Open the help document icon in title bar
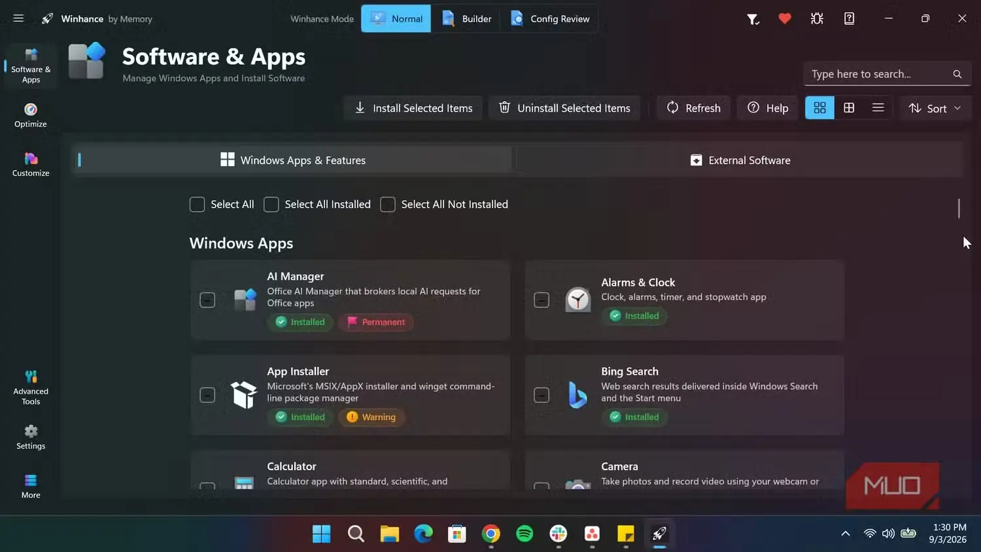Image resolution: width=981 pixels, height=552 pixels. click(849, 19)
